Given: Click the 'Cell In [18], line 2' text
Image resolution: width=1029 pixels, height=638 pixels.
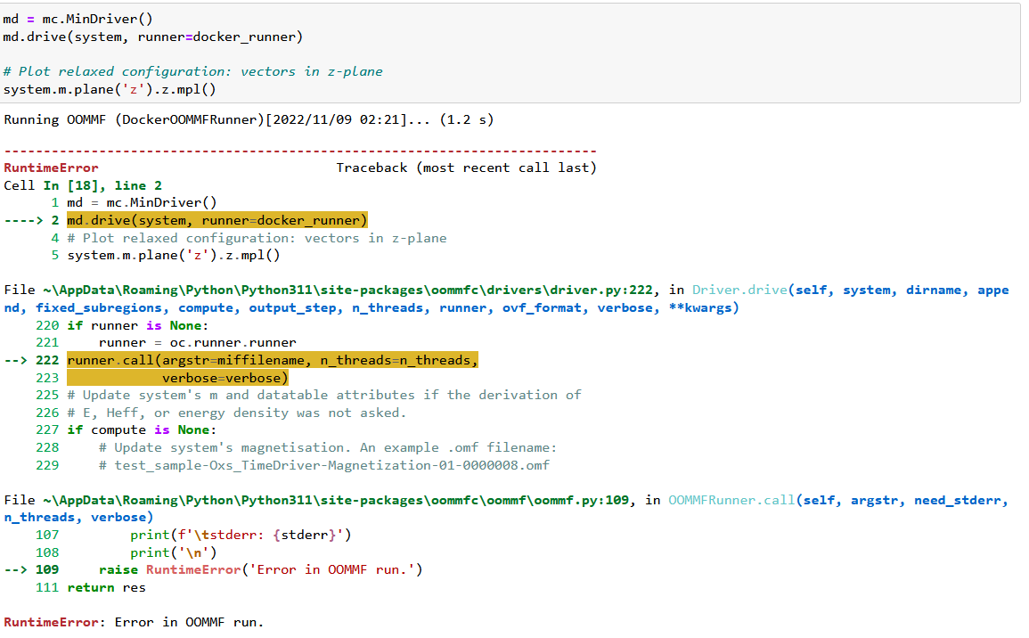Looking at the screenshot, I should pos(83,185).
